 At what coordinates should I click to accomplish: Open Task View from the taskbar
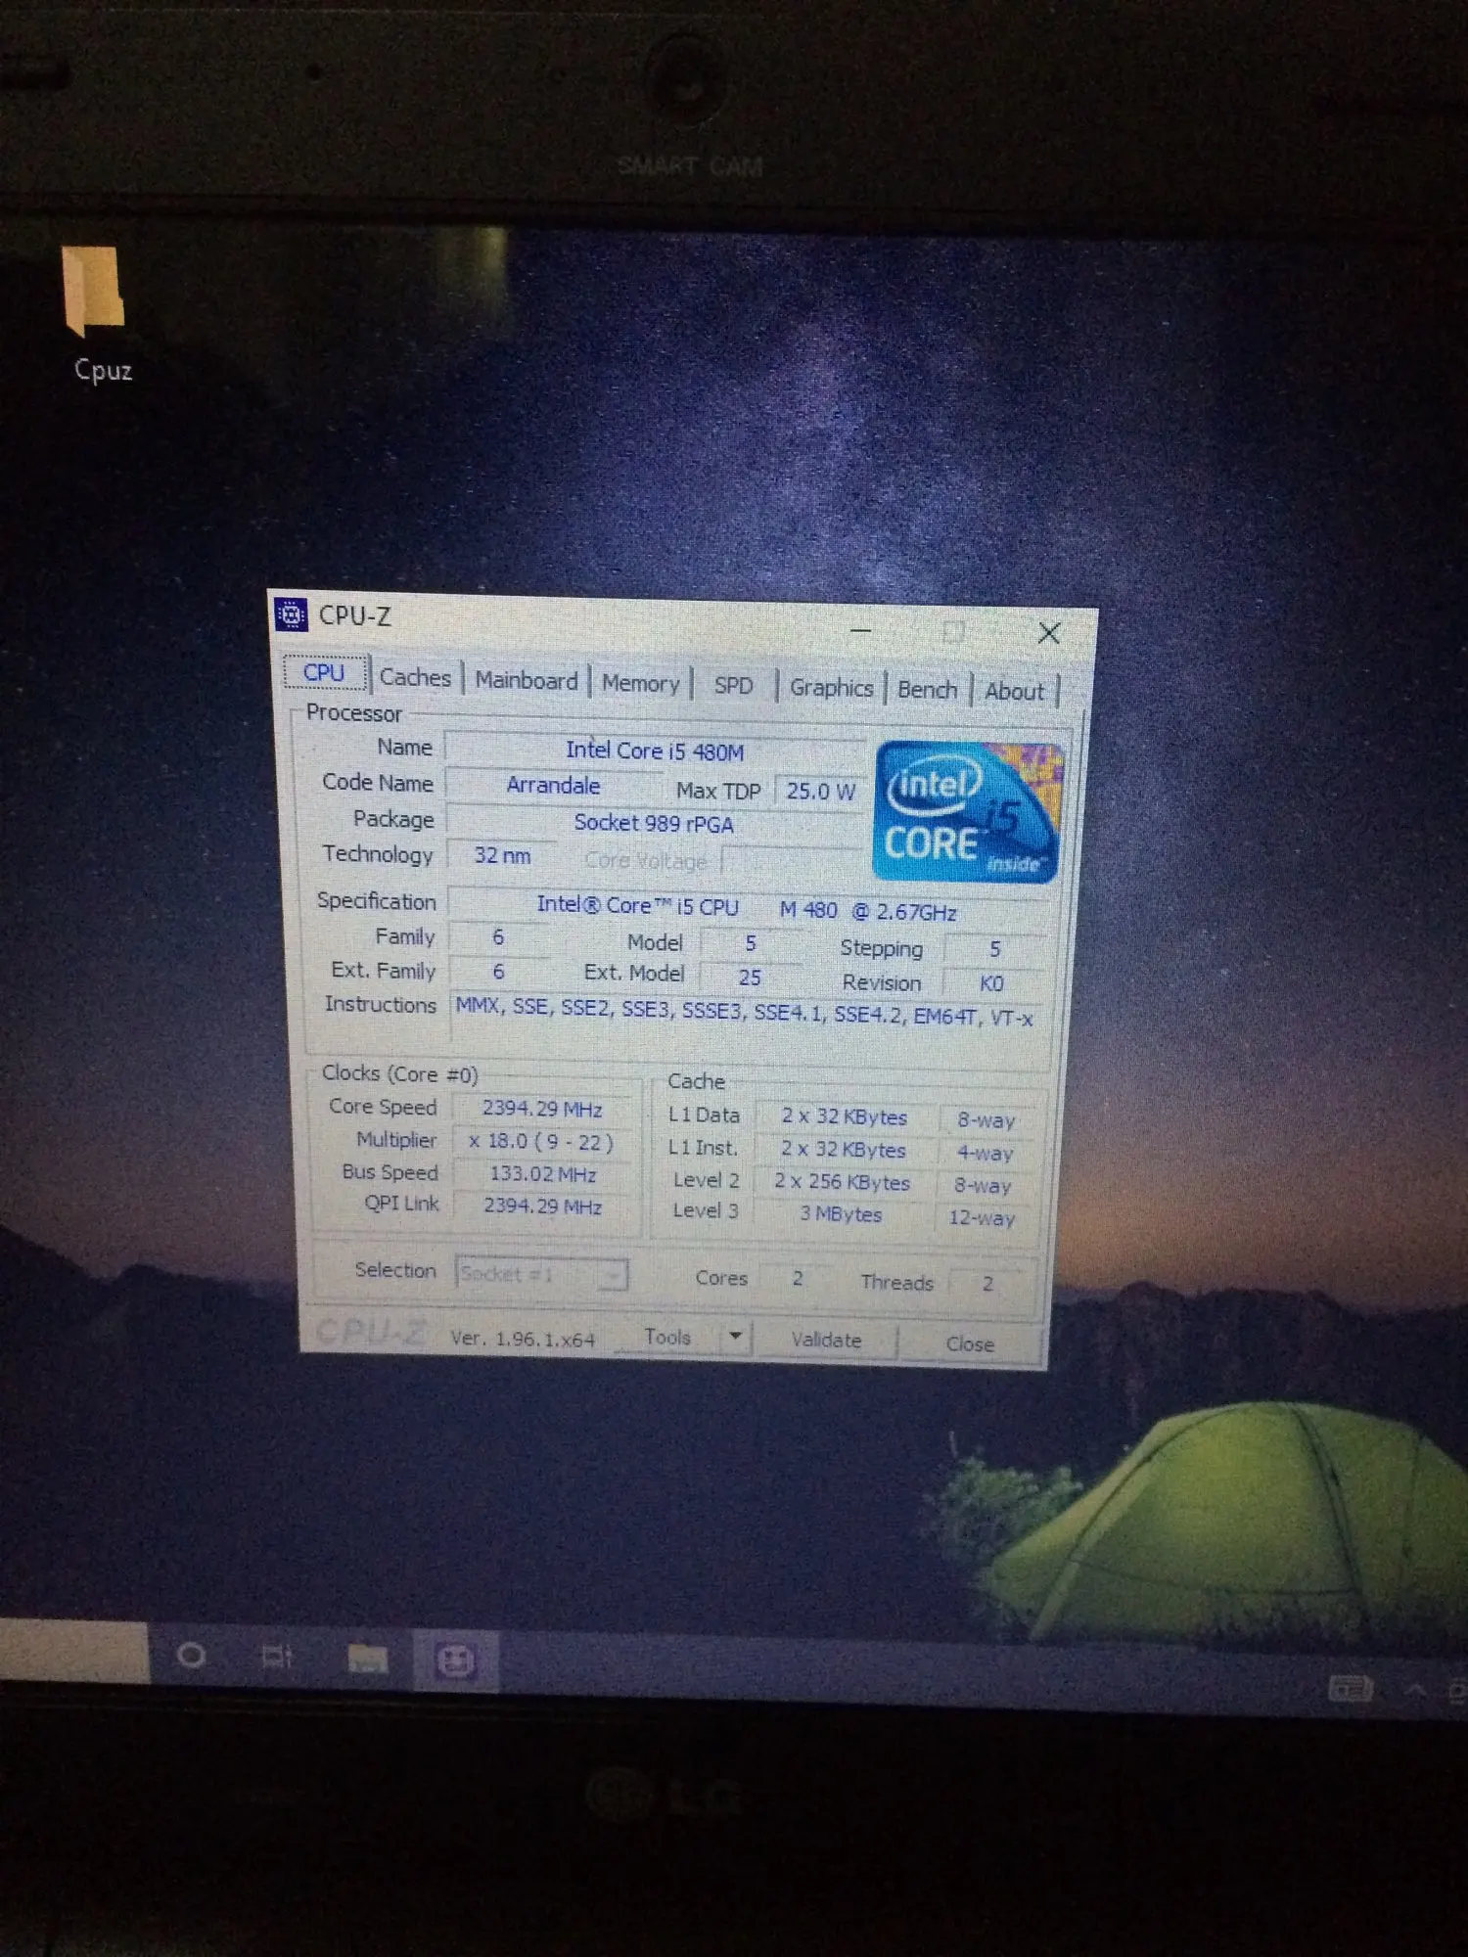pos(277,1656)
